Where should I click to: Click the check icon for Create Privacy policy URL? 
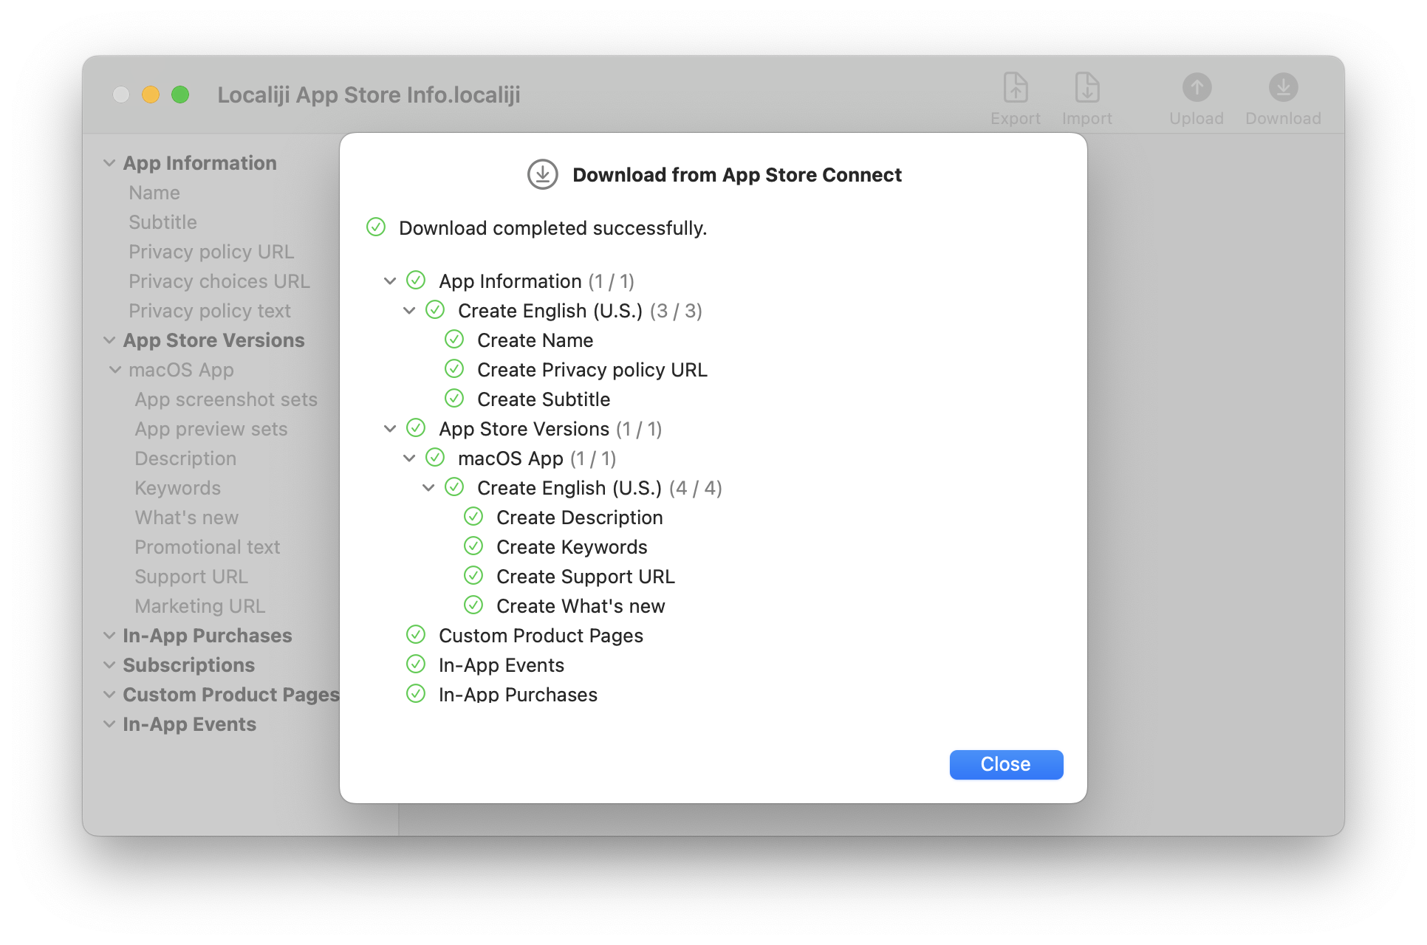tap(454, 369)
